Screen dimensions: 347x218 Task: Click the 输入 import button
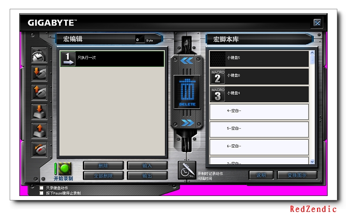point(147,166)
